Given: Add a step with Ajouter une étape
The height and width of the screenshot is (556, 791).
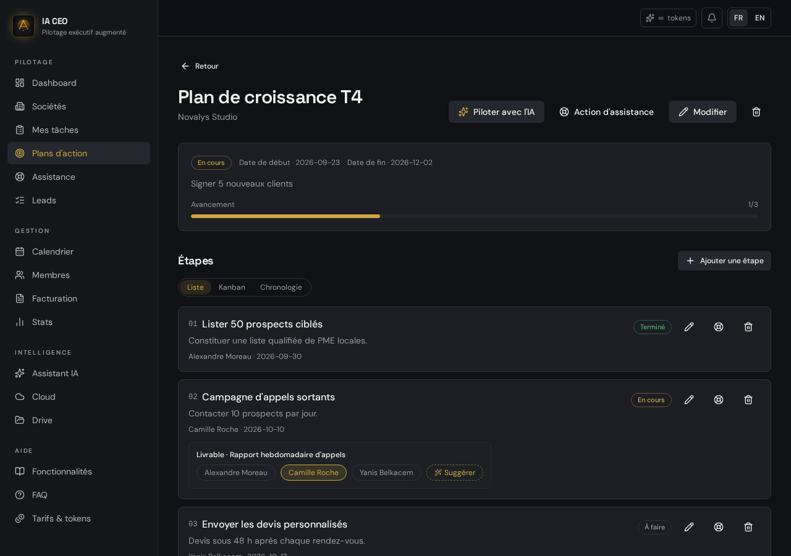Looking at the screenshot, I should [x=724, y=261].
